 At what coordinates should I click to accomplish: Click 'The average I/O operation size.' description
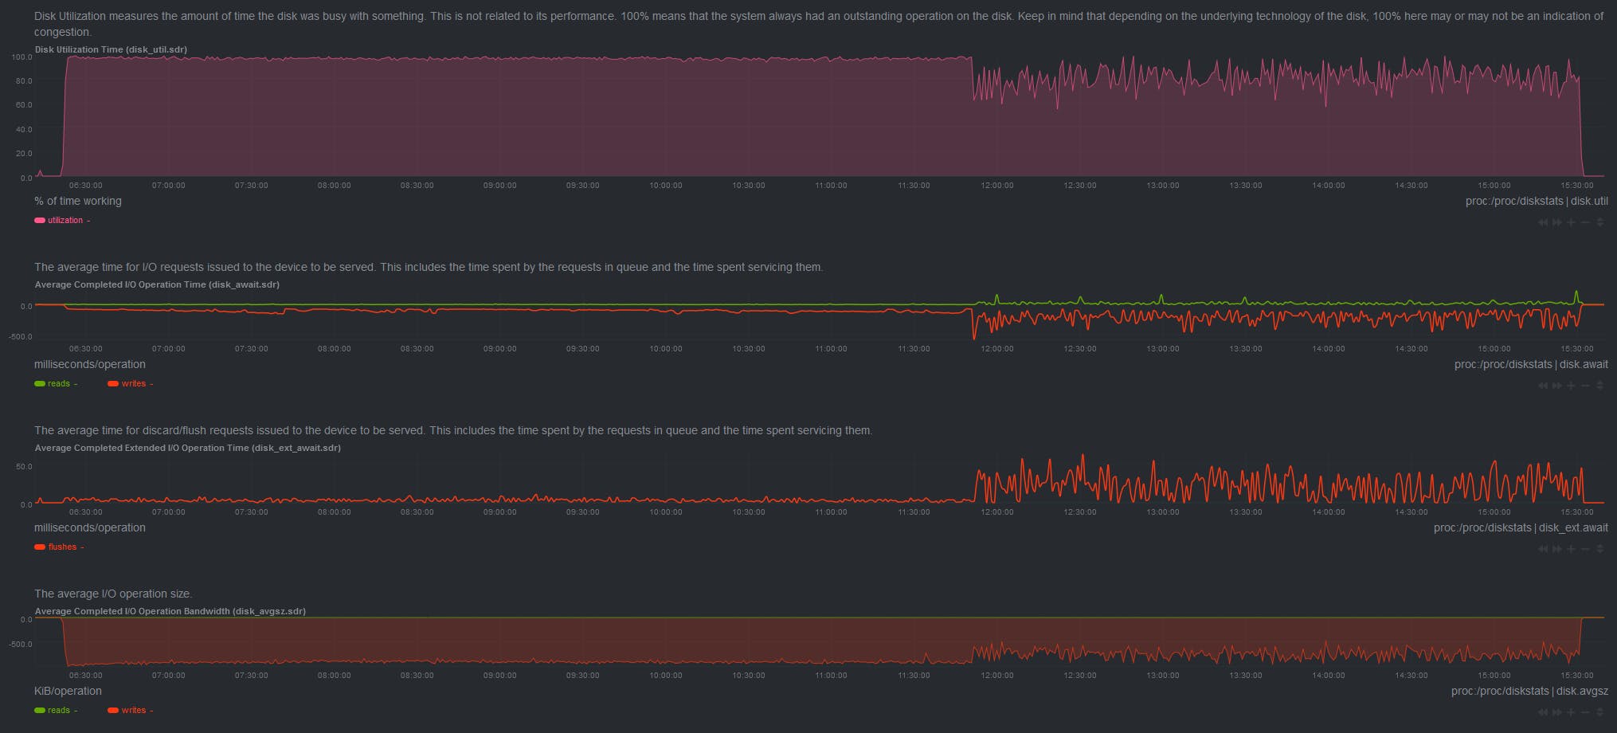click(113, 594)
